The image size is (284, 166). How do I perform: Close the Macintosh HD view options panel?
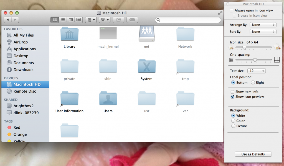[228, 4]
